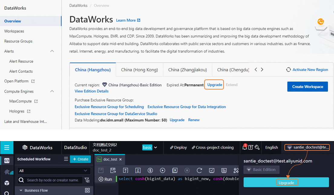The width and height of the screenshot is (334, 195).
Task: Click the checkmark-screen smoke test icon
Action: click(211, 170)
